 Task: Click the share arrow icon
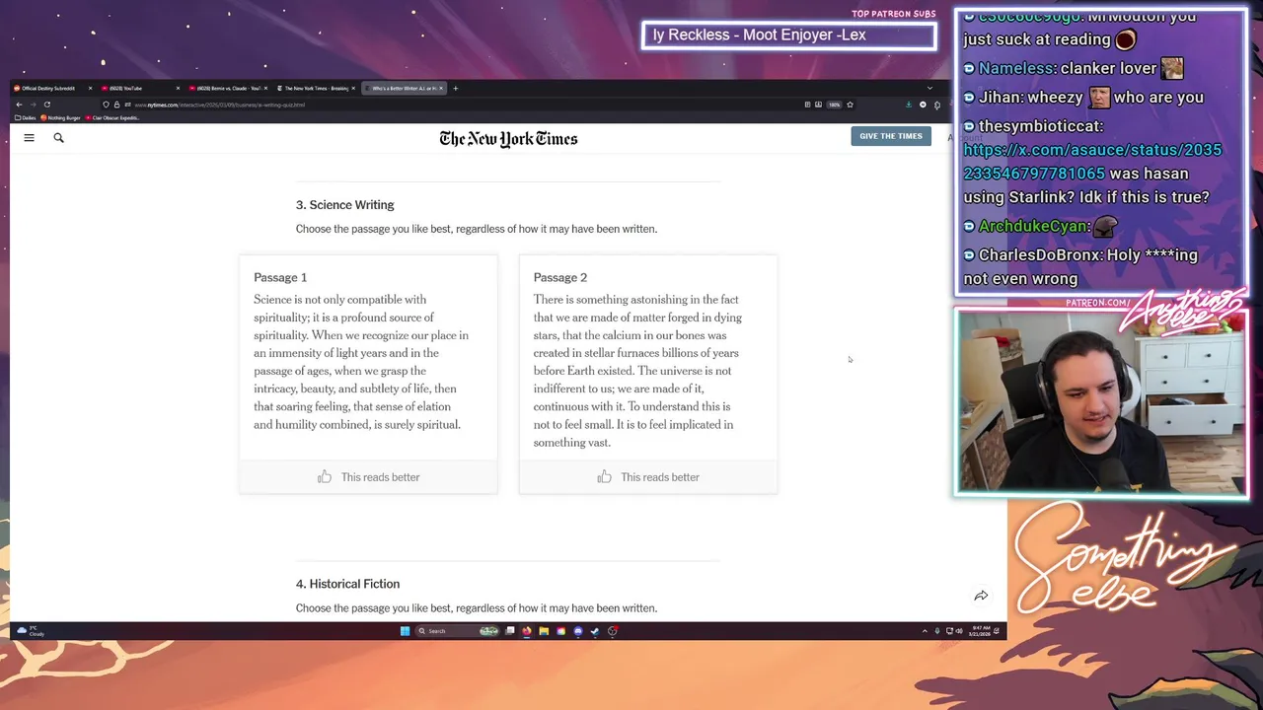(x=981, y=596)
